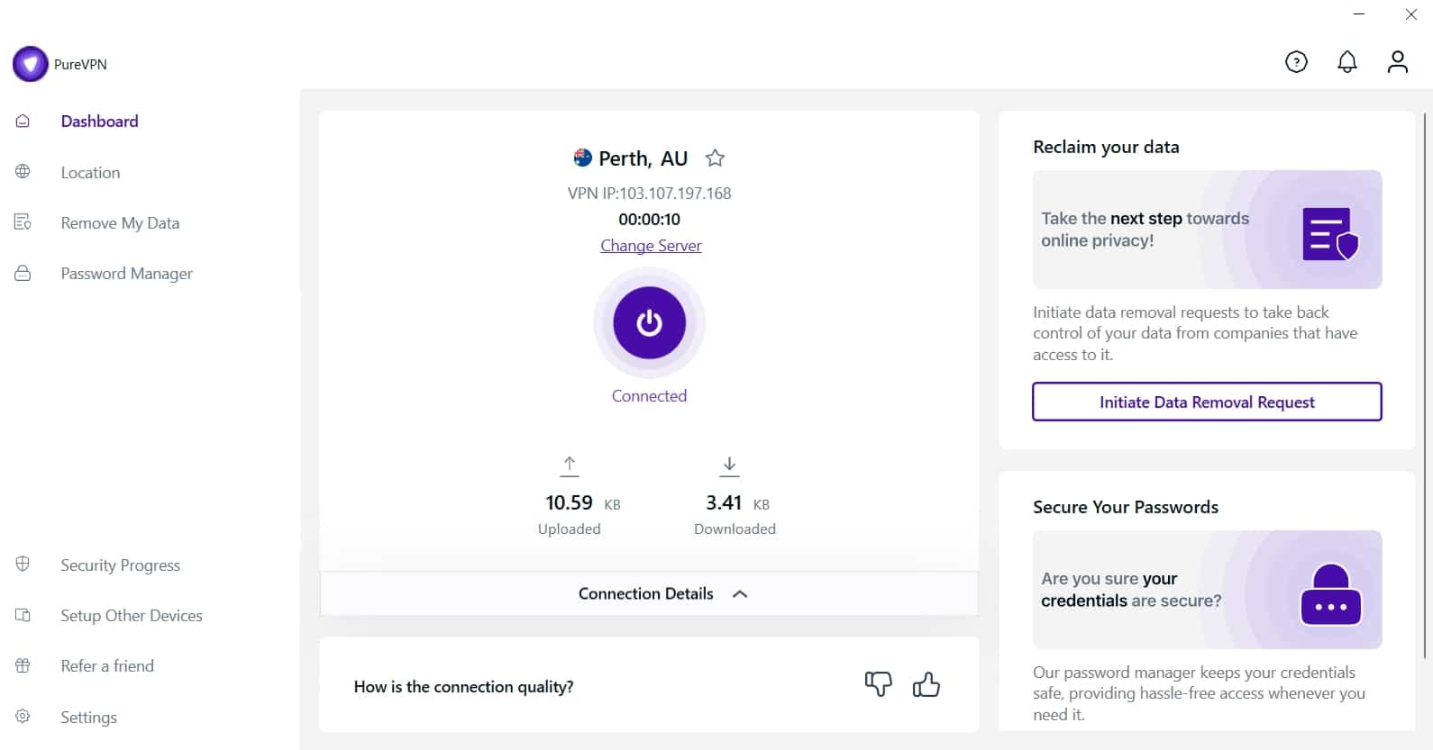
Task: Click 'Reclaim your data' heading
Action: click(x=1106, y=147)
